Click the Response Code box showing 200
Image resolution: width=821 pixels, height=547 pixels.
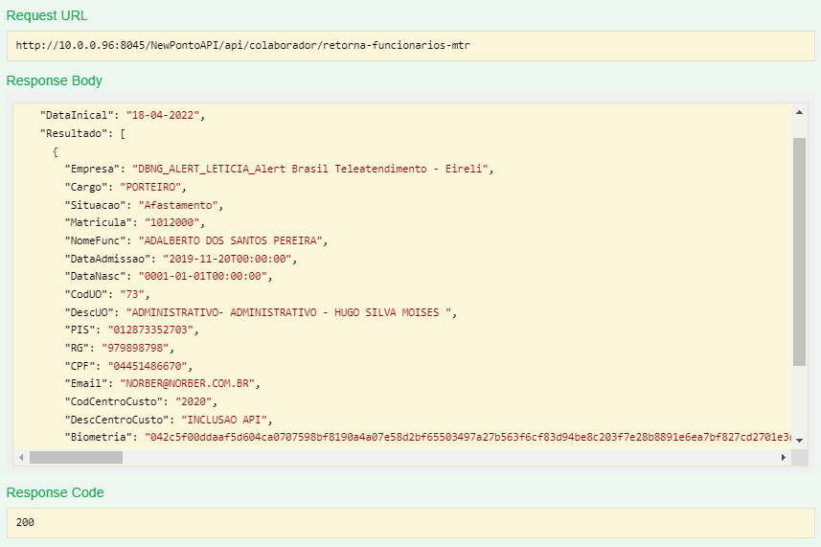tap(410, 523)
